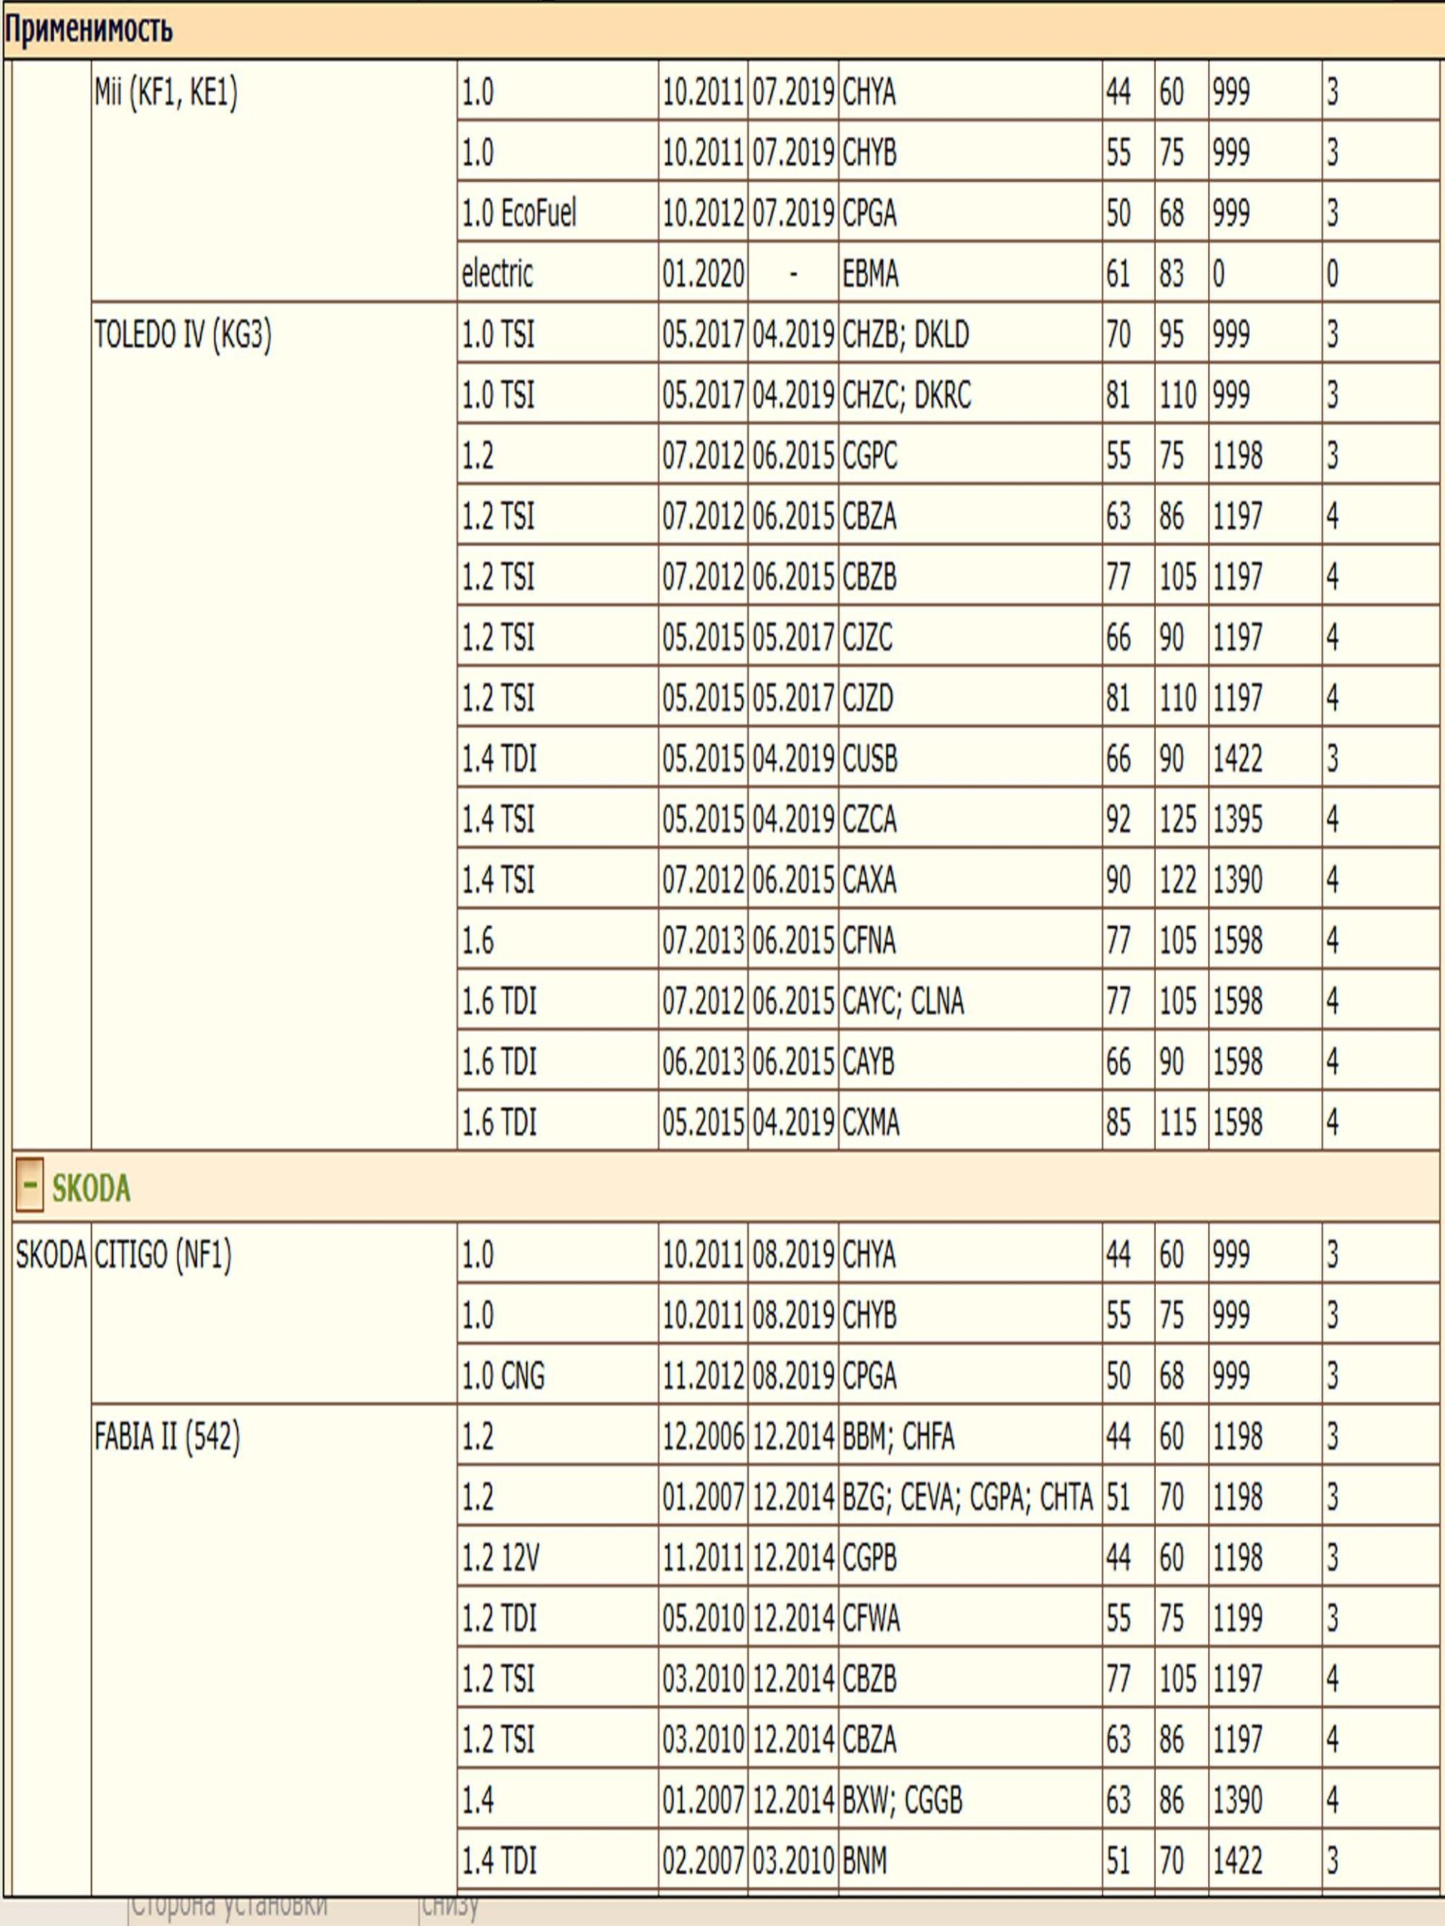Click the CXMA engine code cell
This screenshot has width=1445, height=1926.
tap(870, 1122)
